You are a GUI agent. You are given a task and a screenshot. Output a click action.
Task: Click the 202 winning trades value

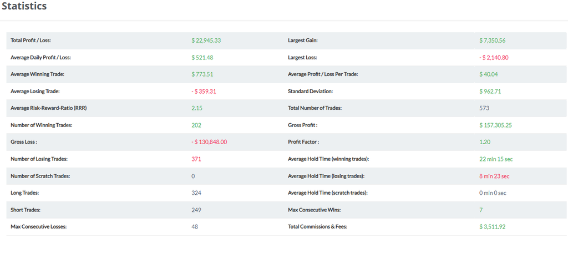[196, 125]
